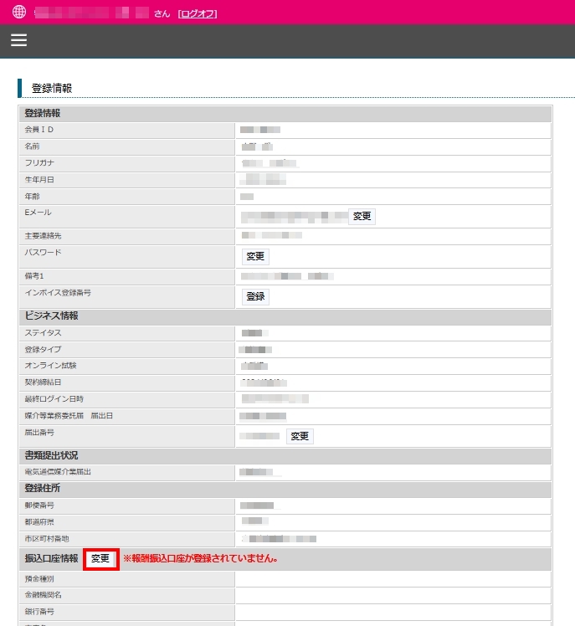Click the ログオフ link
The height and width of the screenshot is (626, 575).
198,13
